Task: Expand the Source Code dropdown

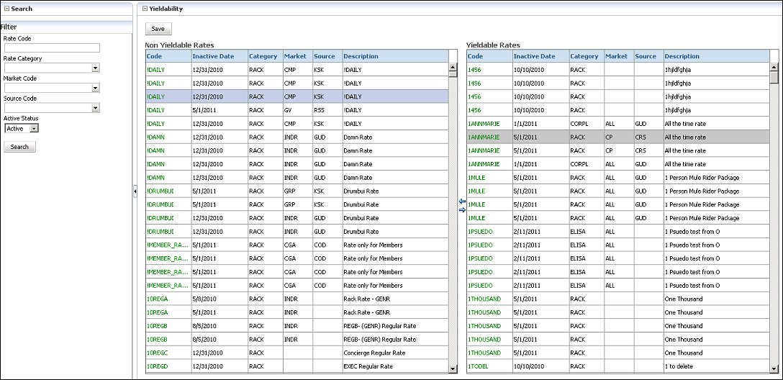Action: point(95,109)
